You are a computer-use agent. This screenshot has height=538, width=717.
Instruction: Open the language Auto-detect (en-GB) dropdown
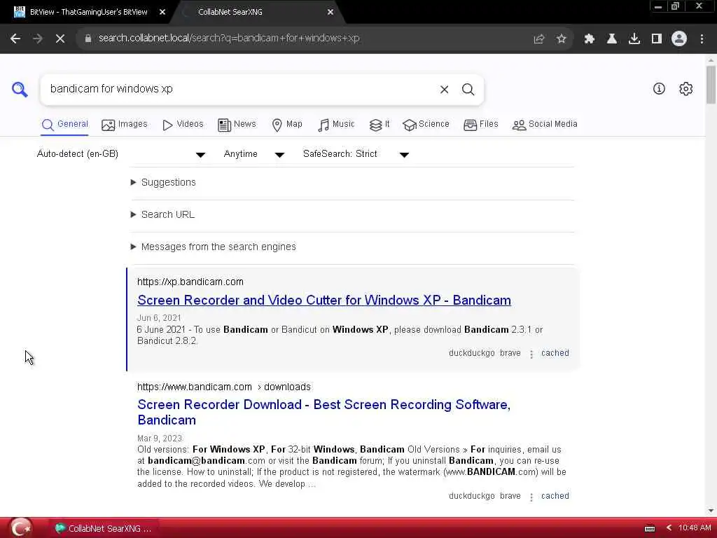tap(121, 154)
